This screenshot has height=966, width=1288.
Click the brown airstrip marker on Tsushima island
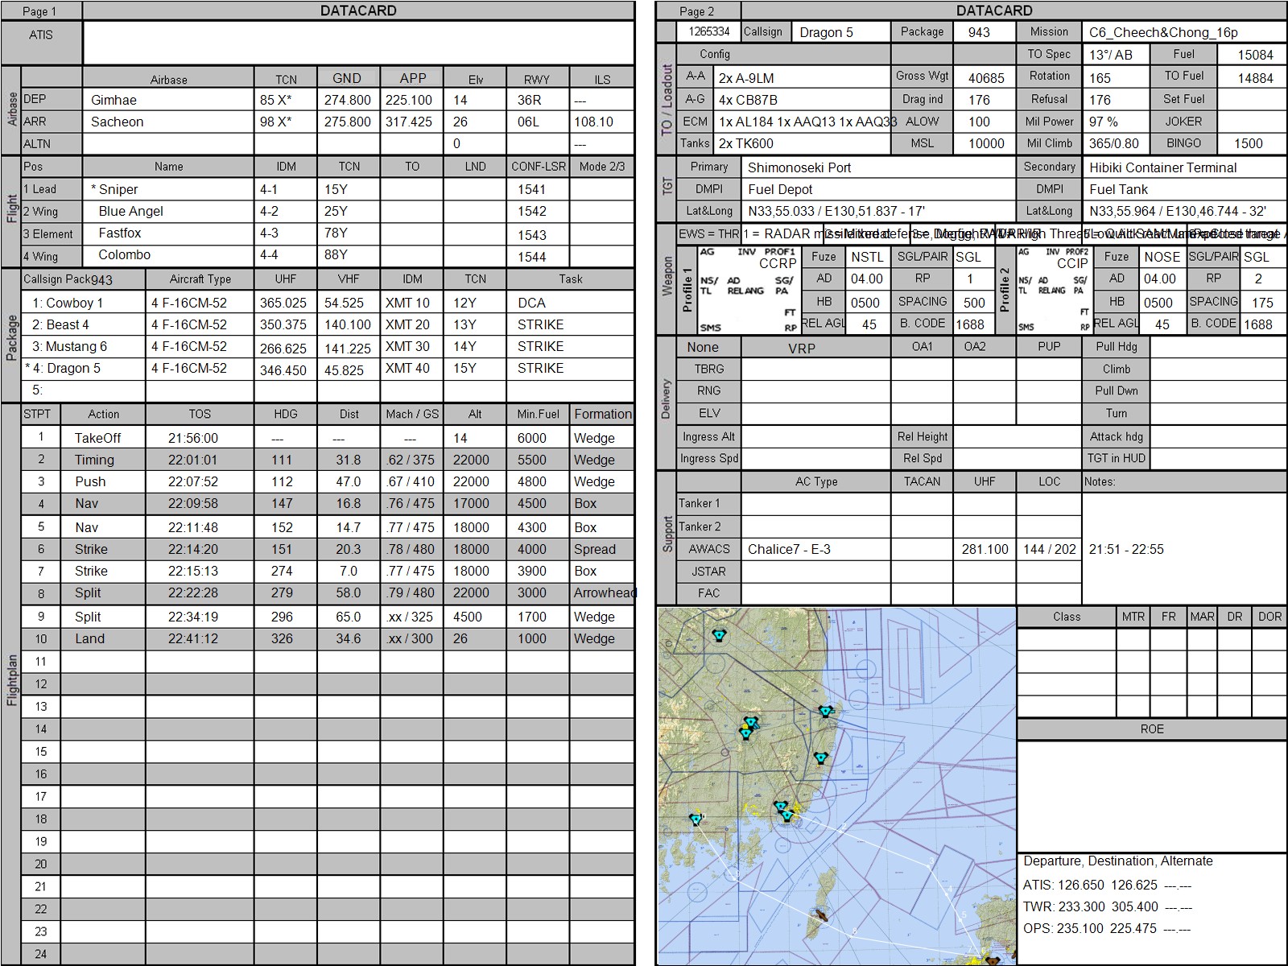820,914
